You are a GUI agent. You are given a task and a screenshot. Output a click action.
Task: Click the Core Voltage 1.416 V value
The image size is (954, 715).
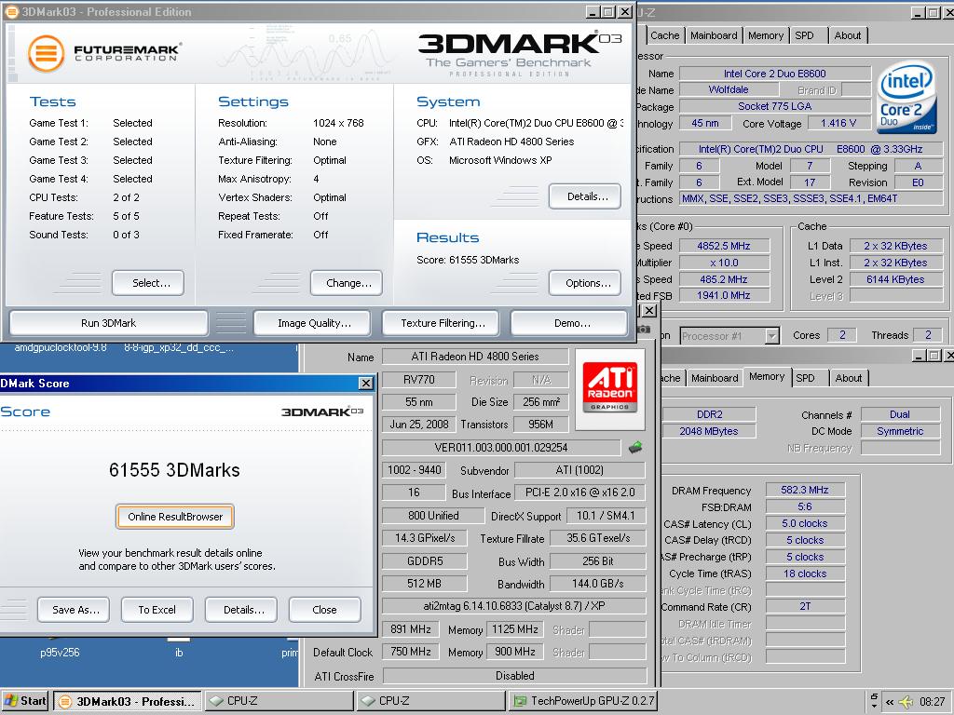[x=838, y=123]
